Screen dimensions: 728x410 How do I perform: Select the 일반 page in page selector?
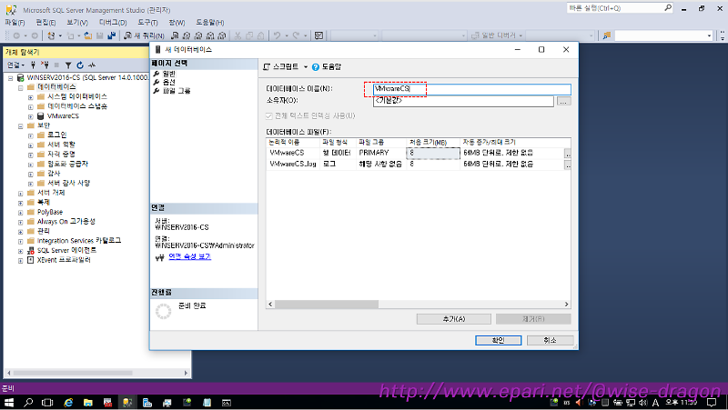[x=169, y=74]
